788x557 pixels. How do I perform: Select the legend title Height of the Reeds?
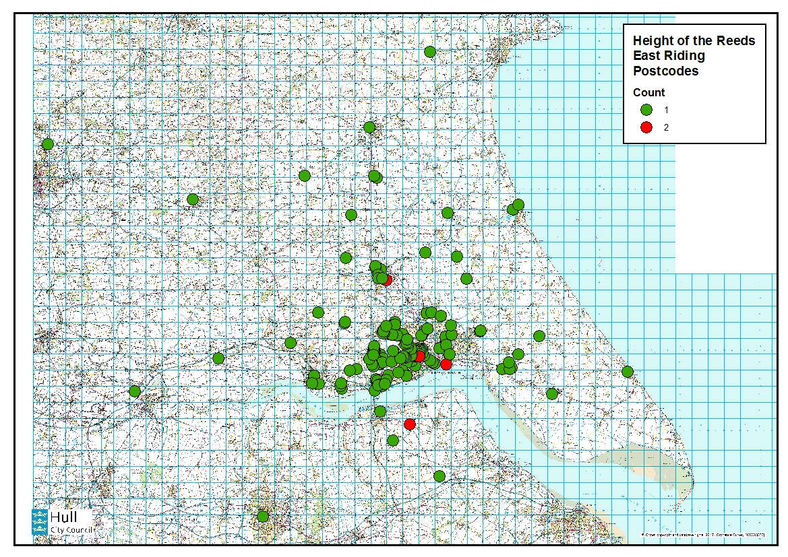tap(694, 41)
